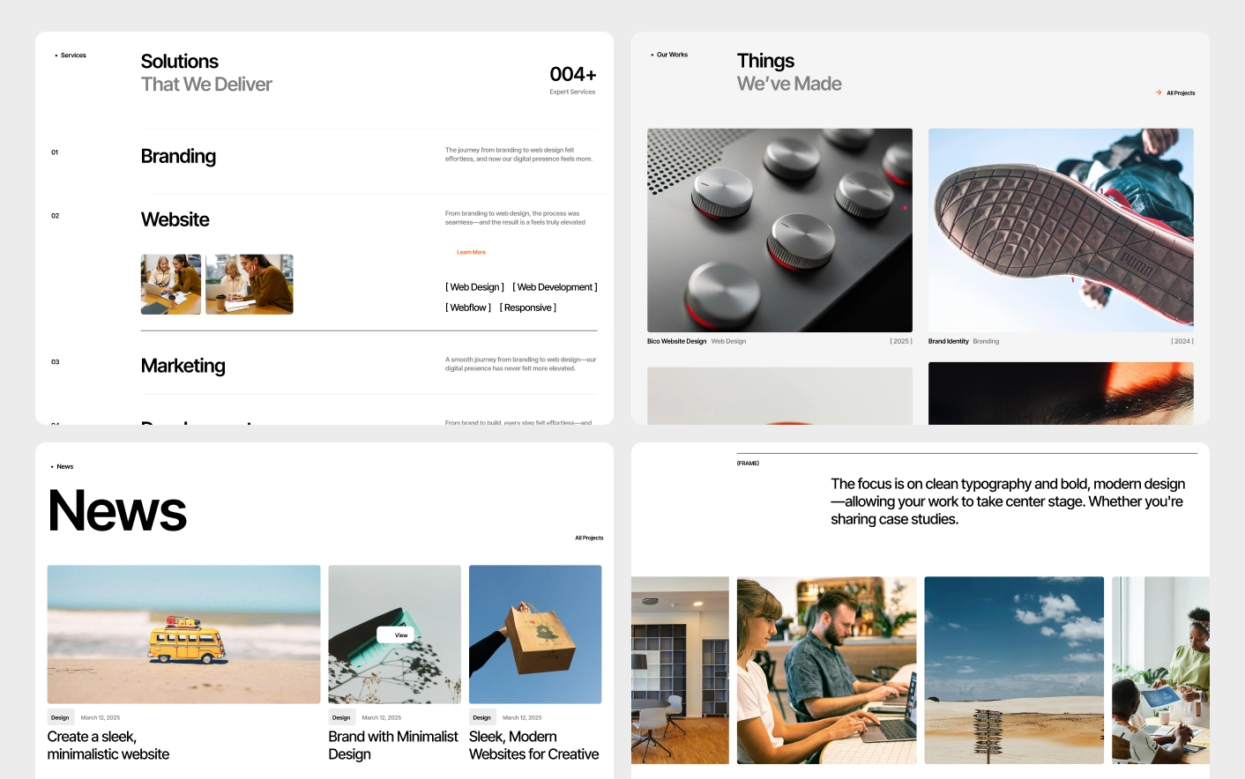This screenshot has height=779, width=1245.
Task: Click the orange Learn More link
Action: coord(471,253)
